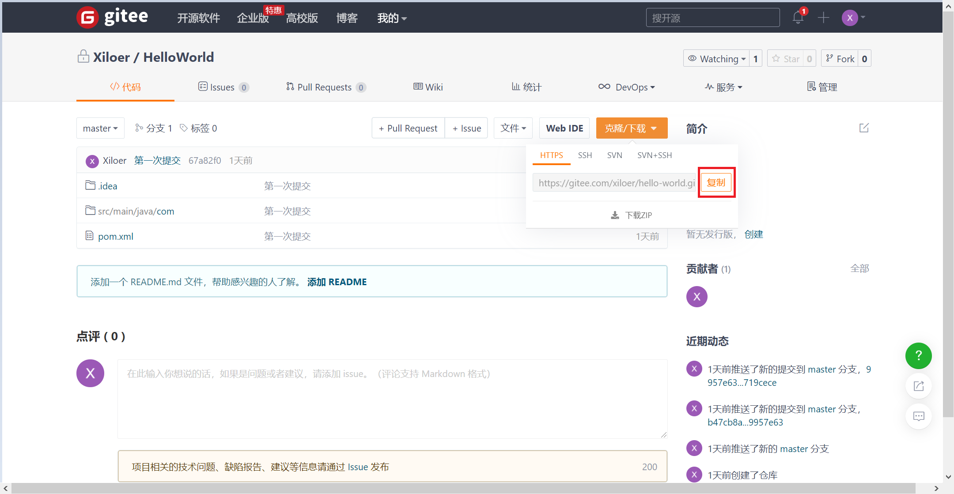Open Web IDE
Viewport: 954px width, 494px height.
point(564,128)
